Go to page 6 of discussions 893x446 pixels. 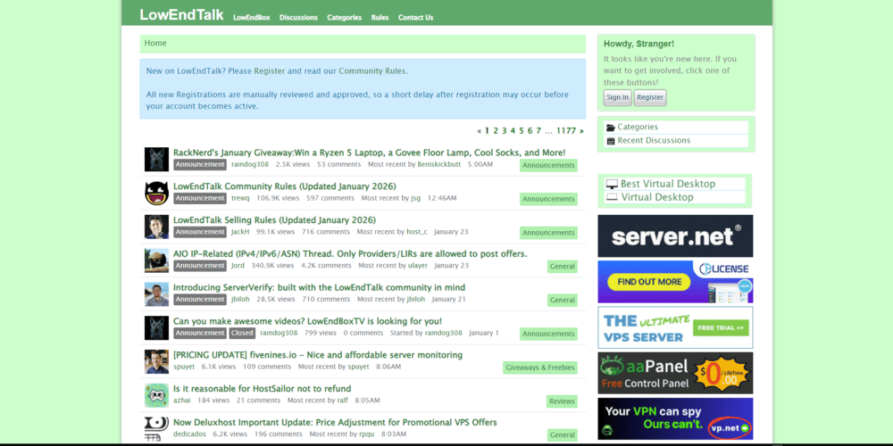530,131
